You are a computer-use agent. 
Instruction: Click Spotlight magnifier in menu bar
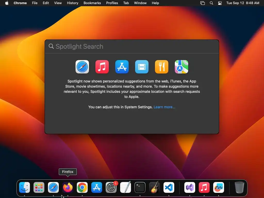point(211,3)
